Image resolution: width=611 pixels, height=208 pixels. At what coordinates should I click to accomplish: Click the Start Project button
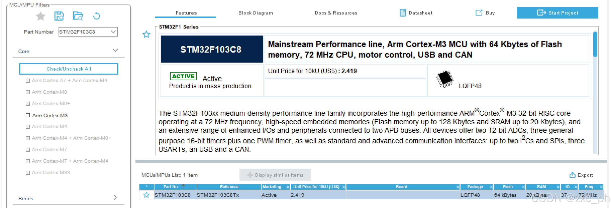557,13
